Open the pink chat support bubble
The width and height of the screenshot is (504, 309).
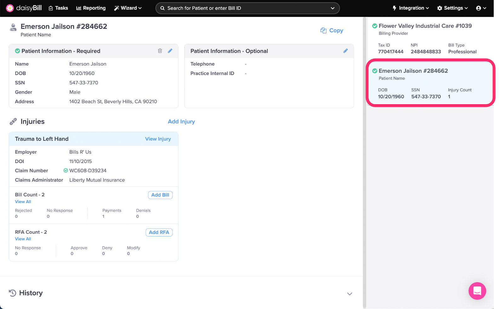tap(477, 291)
